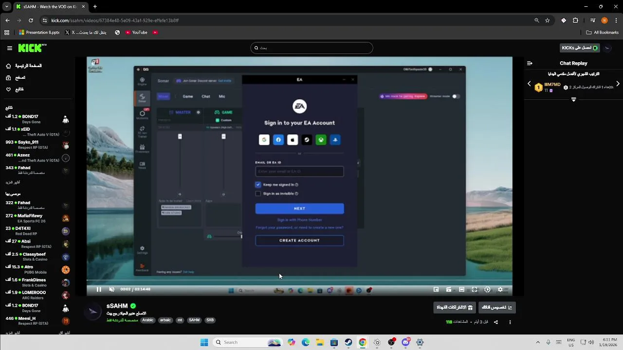Screen dimensions: 623x350
Task: Click the gift subscriptions button
Action: pyautogui.click(x=455, y=307)
